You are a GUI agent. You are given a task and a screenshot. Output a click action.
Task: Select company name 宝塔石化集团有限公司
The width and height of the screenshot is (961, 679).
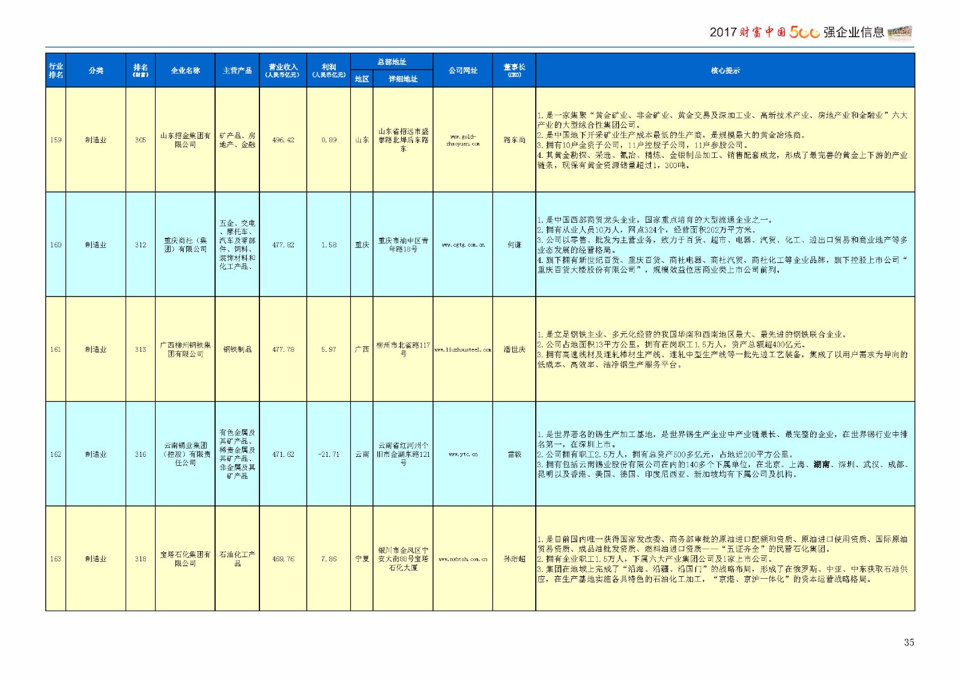coord(185,559)
